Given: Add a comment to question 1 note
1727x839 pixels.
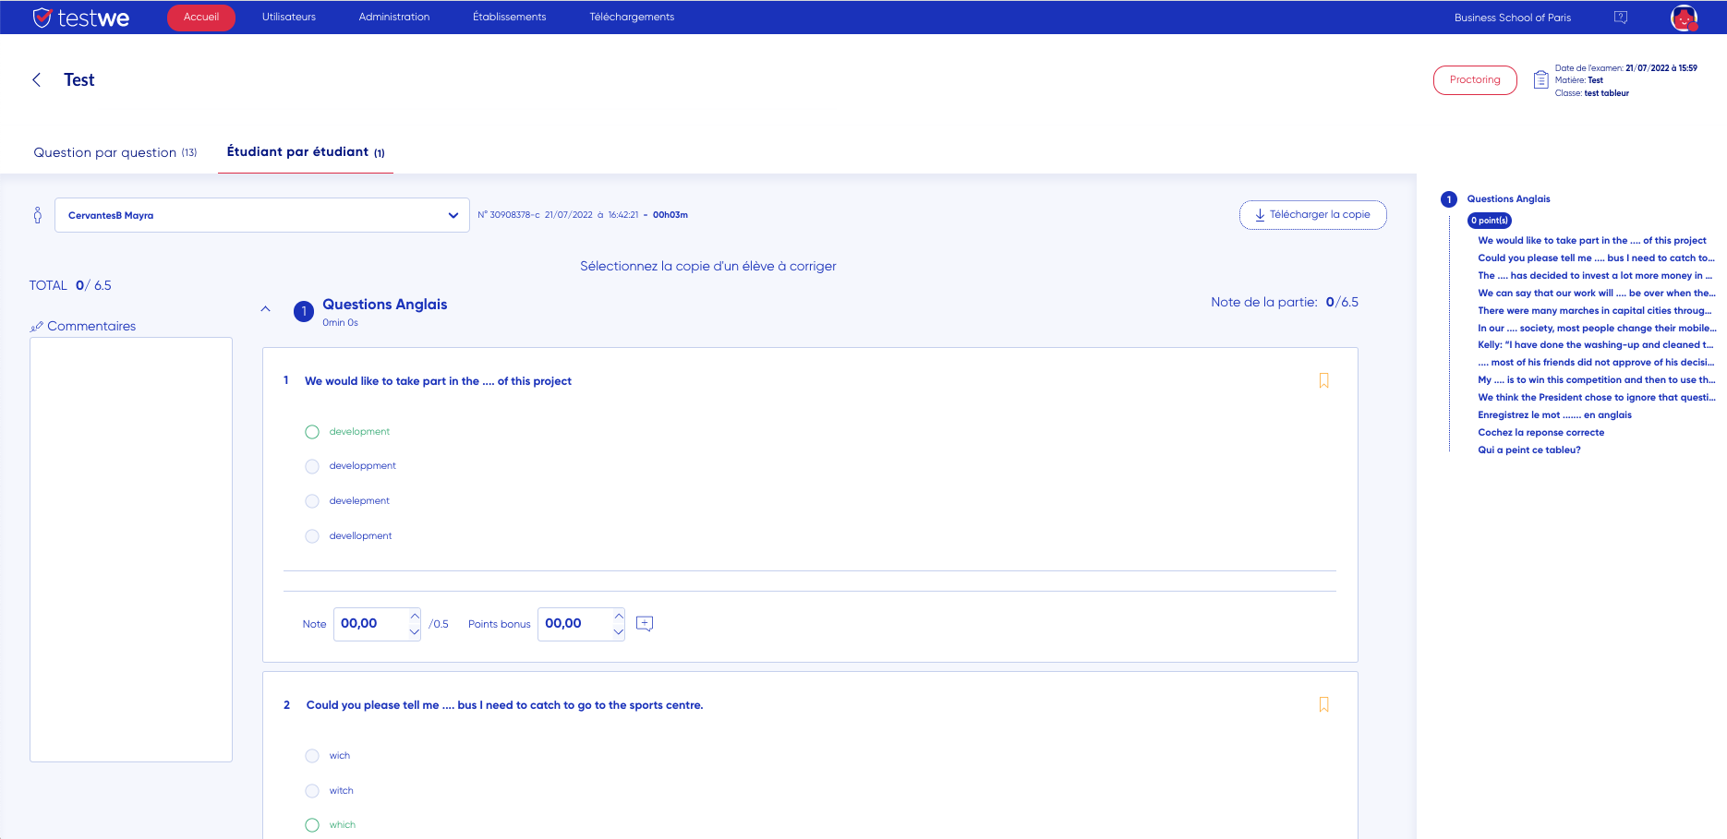Looking at the screenshot, I should click(645, 624).
